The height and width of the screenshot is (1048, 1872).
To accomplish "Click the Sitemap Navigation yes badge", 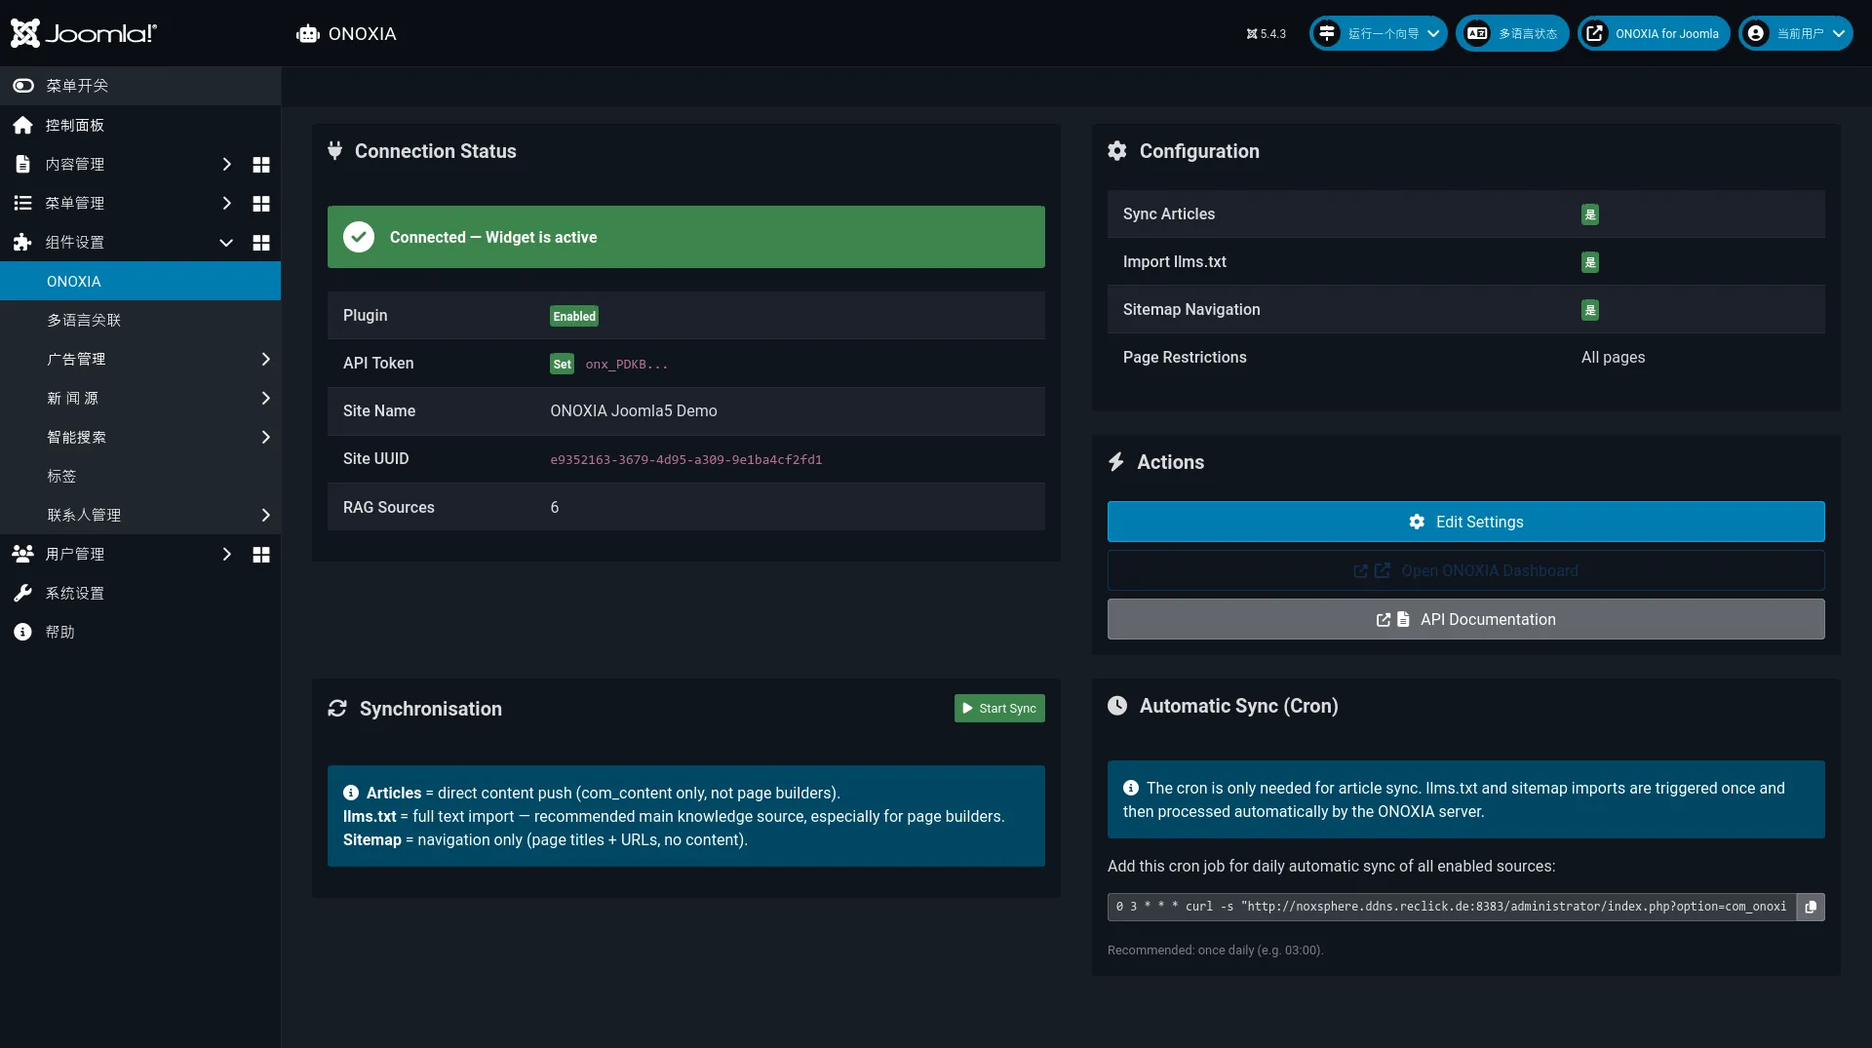I will [1590, 310].
